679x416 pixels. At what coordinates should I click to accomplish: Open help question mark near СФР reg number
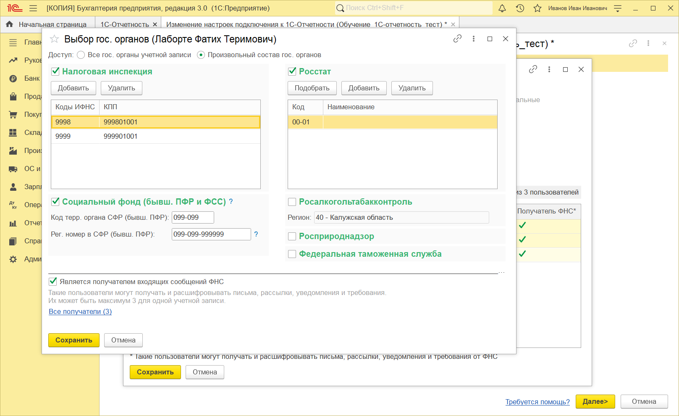pyautogui.click(x=256, y=234)
